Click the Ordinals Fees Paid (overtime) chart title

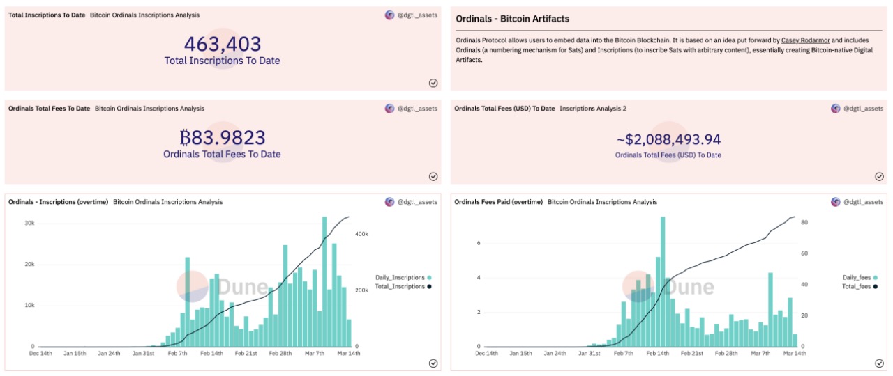tap(498, 202)
